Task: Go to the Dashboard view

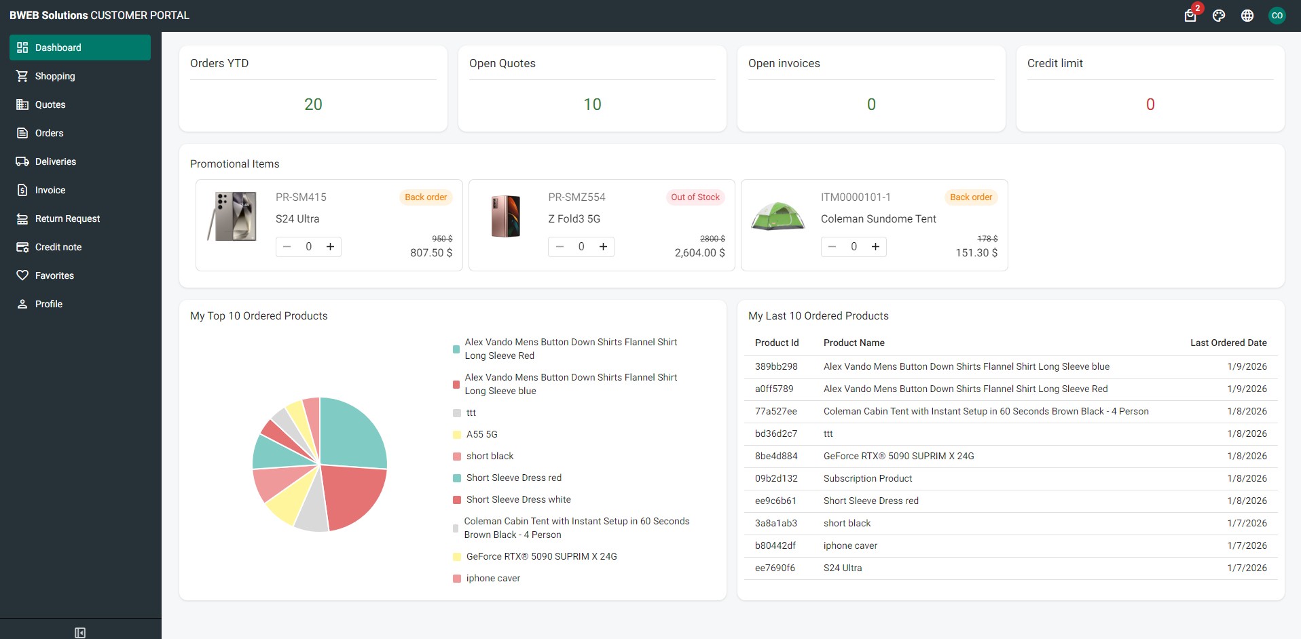Action: 57,47
